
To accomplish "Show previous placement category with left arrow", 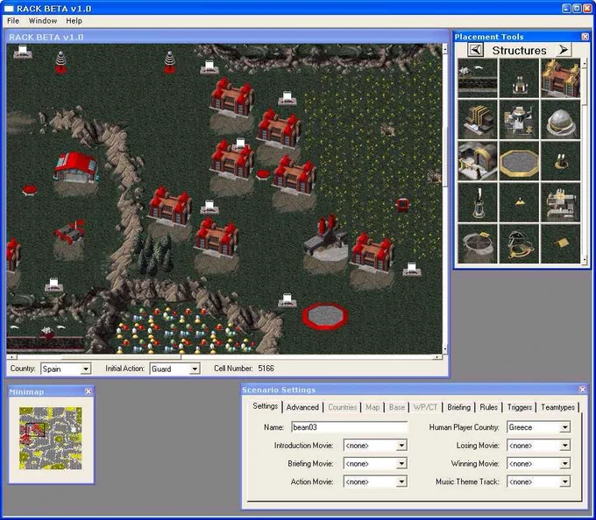I will coord(475,50).
